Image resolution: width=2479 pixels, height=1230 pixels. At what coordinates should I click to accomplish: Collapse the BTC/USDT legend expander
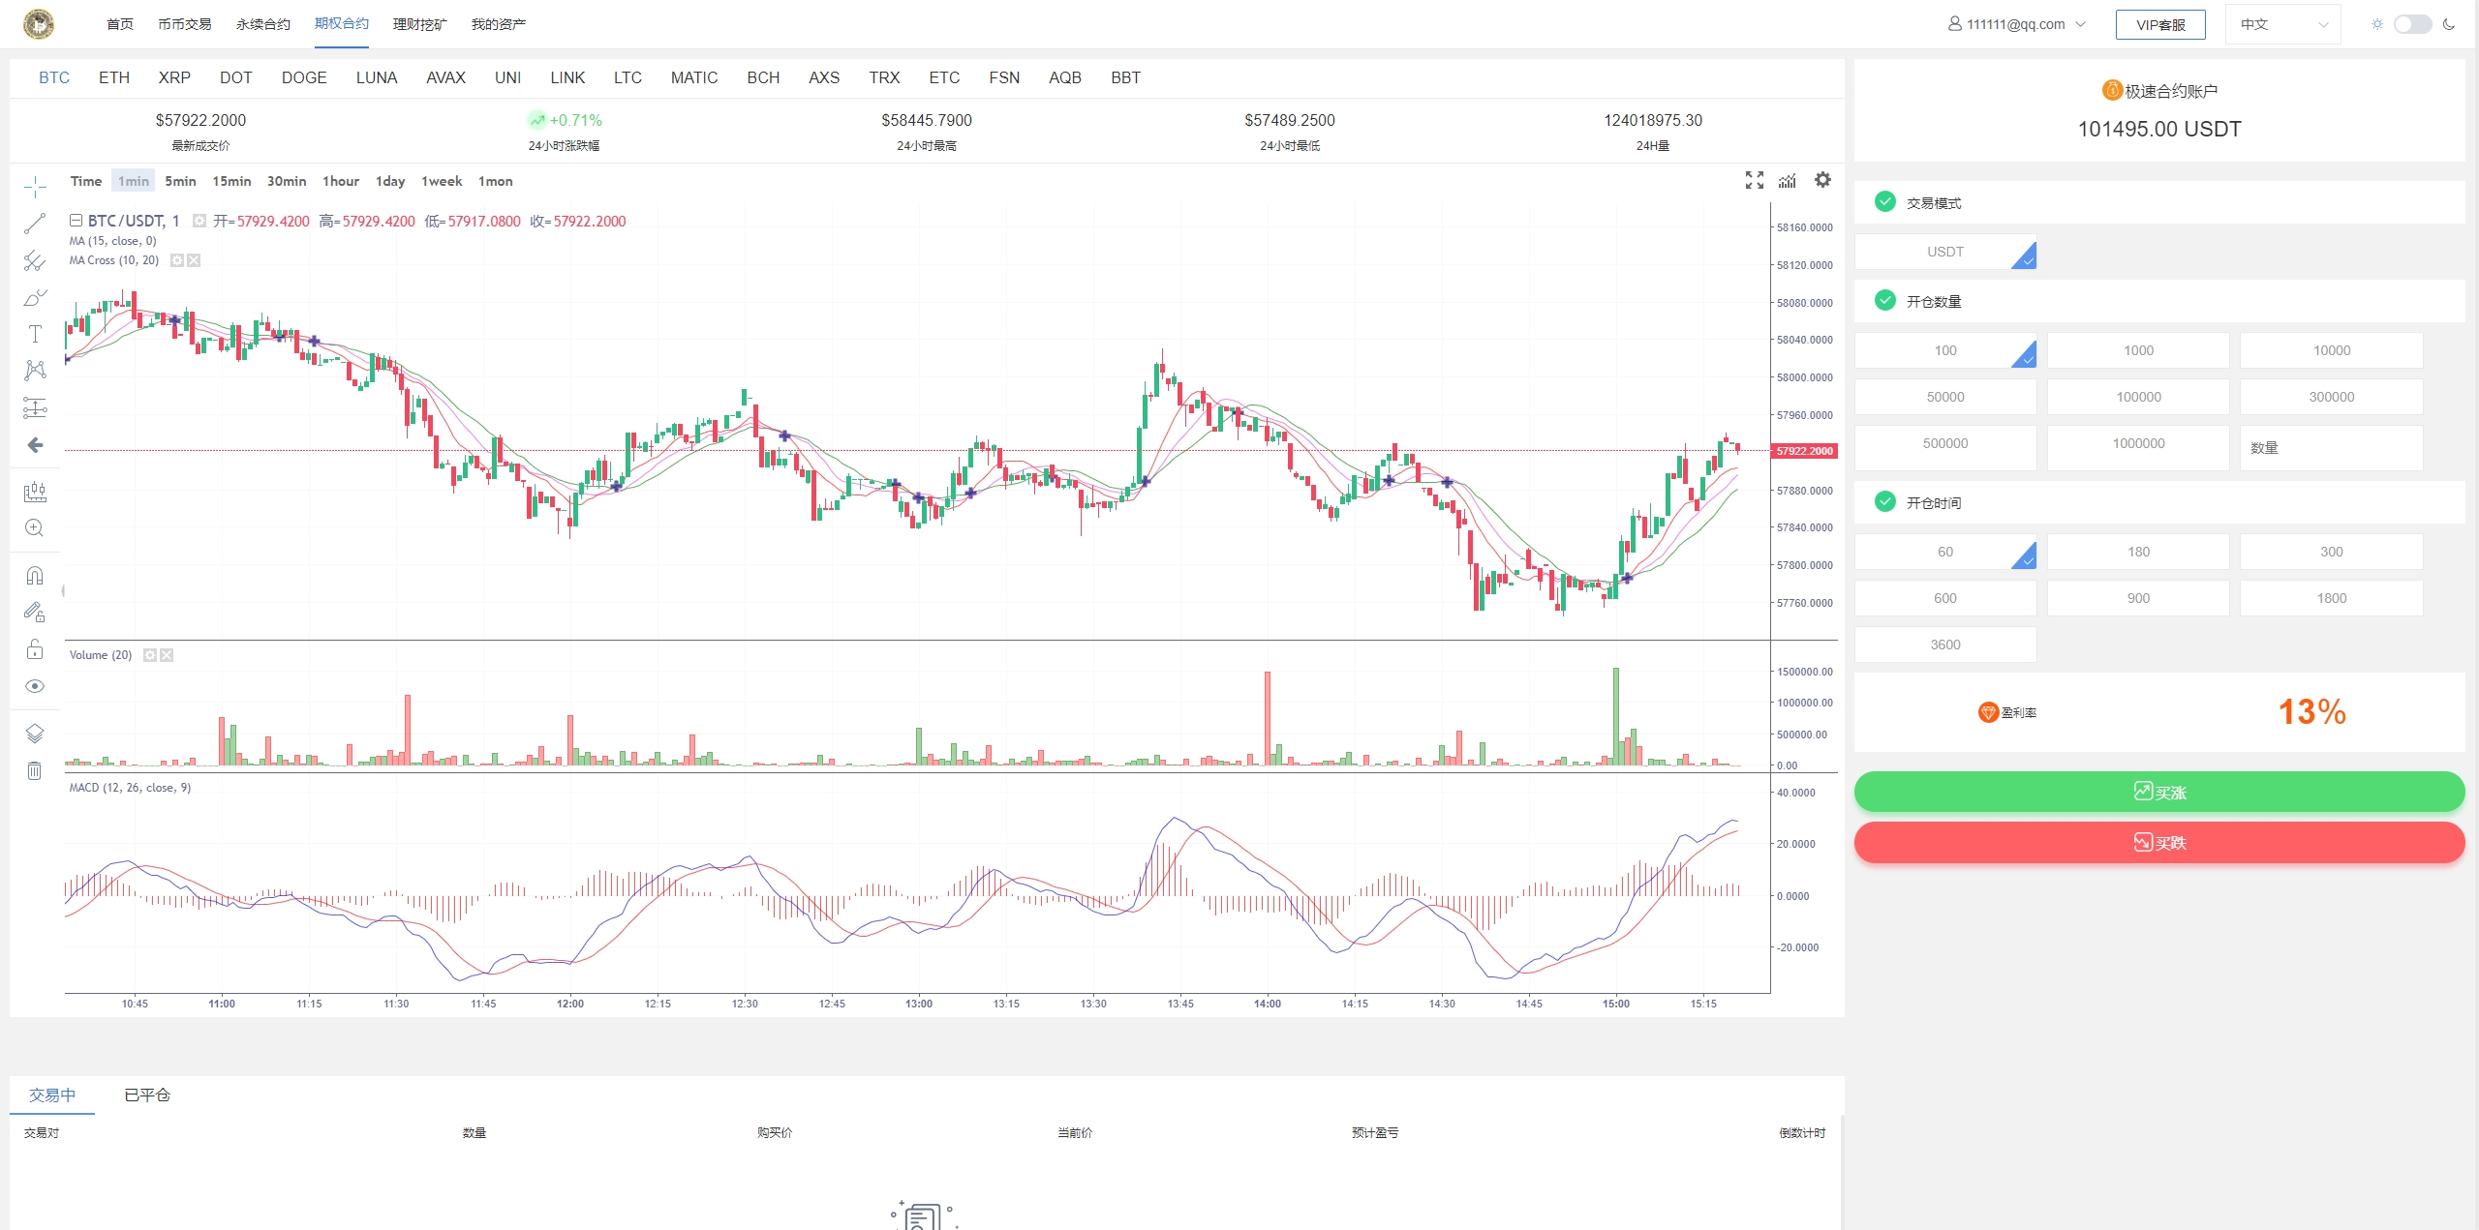[76, 221]
